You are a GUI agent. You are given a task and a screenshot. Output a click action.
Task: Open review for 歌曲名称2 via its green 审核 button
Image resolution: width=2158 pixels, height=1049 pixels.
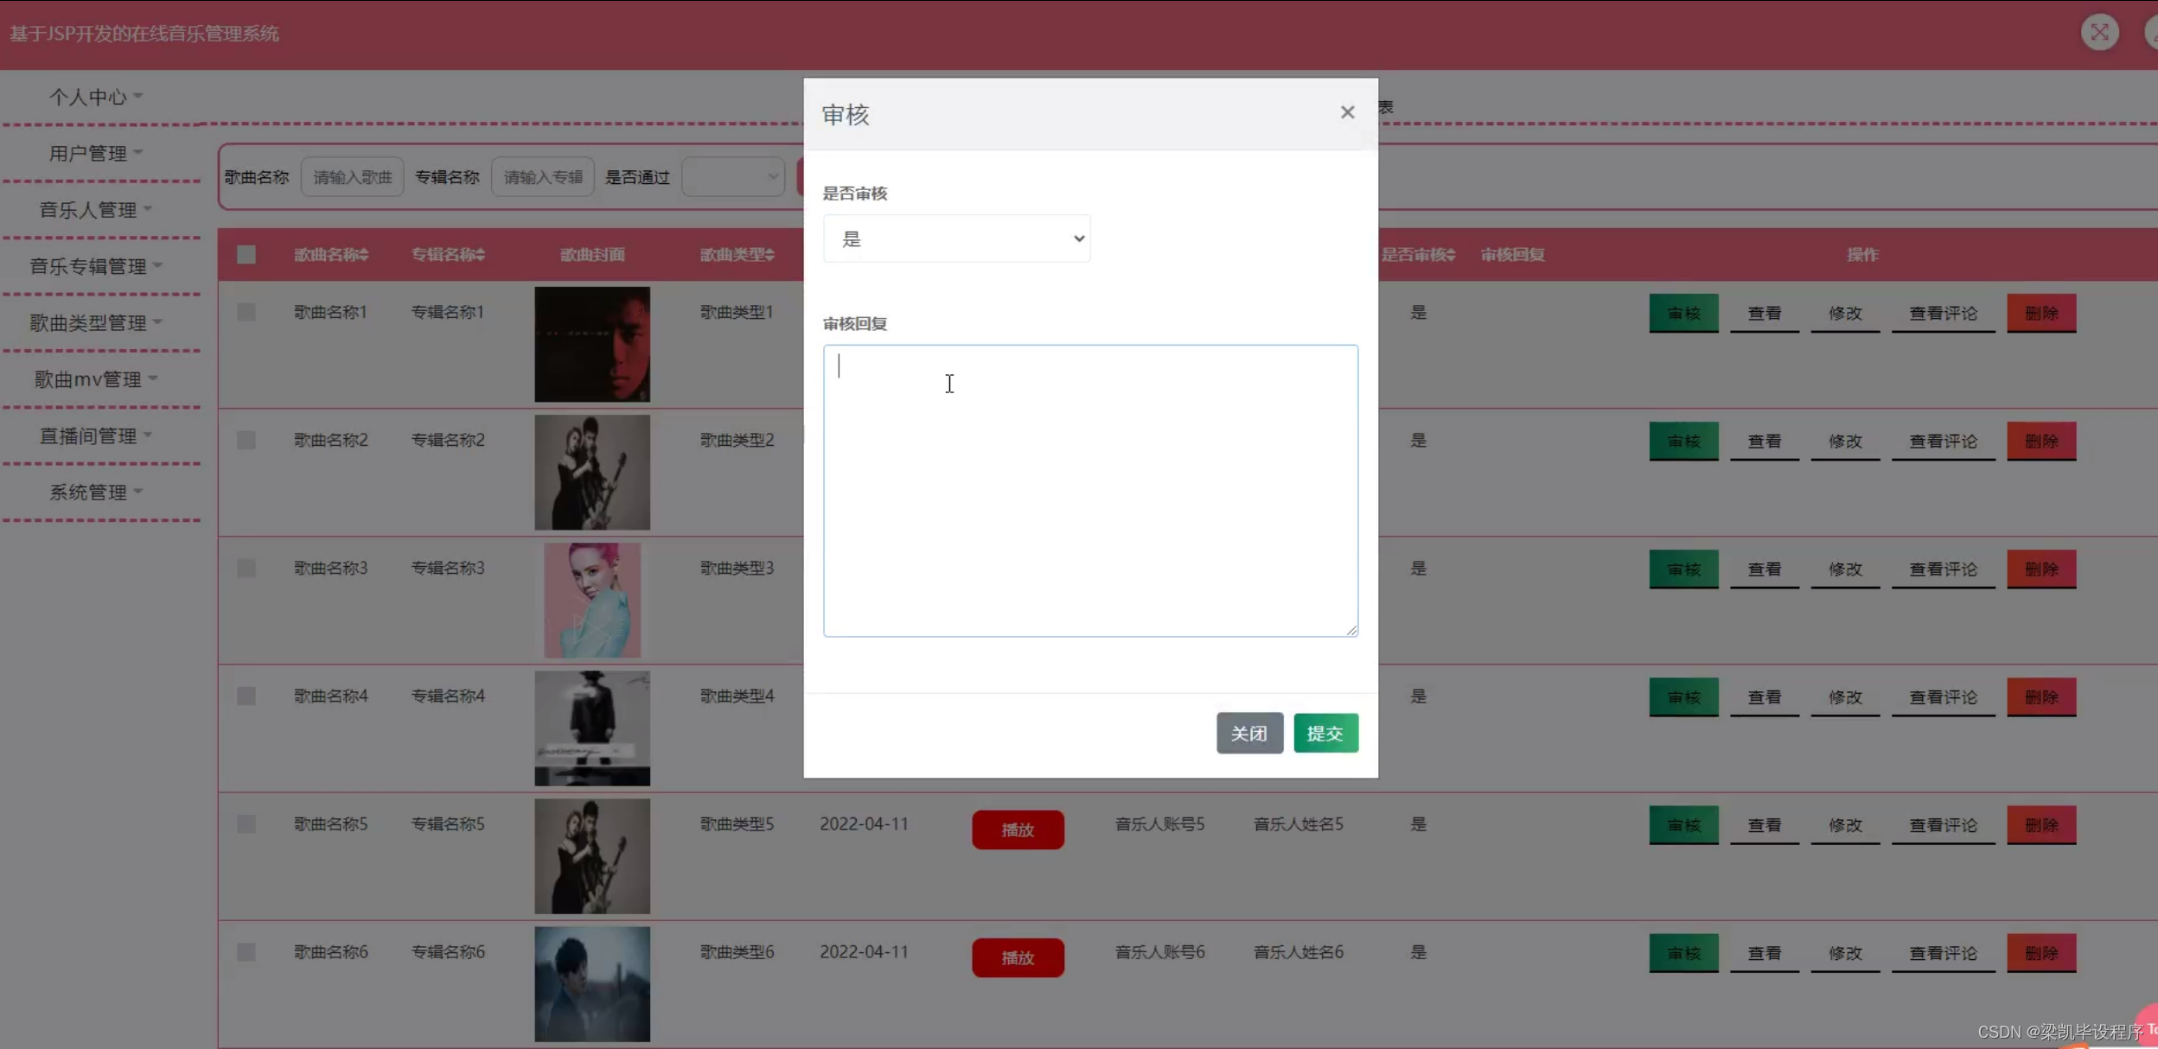click(x=1682, y=441)
